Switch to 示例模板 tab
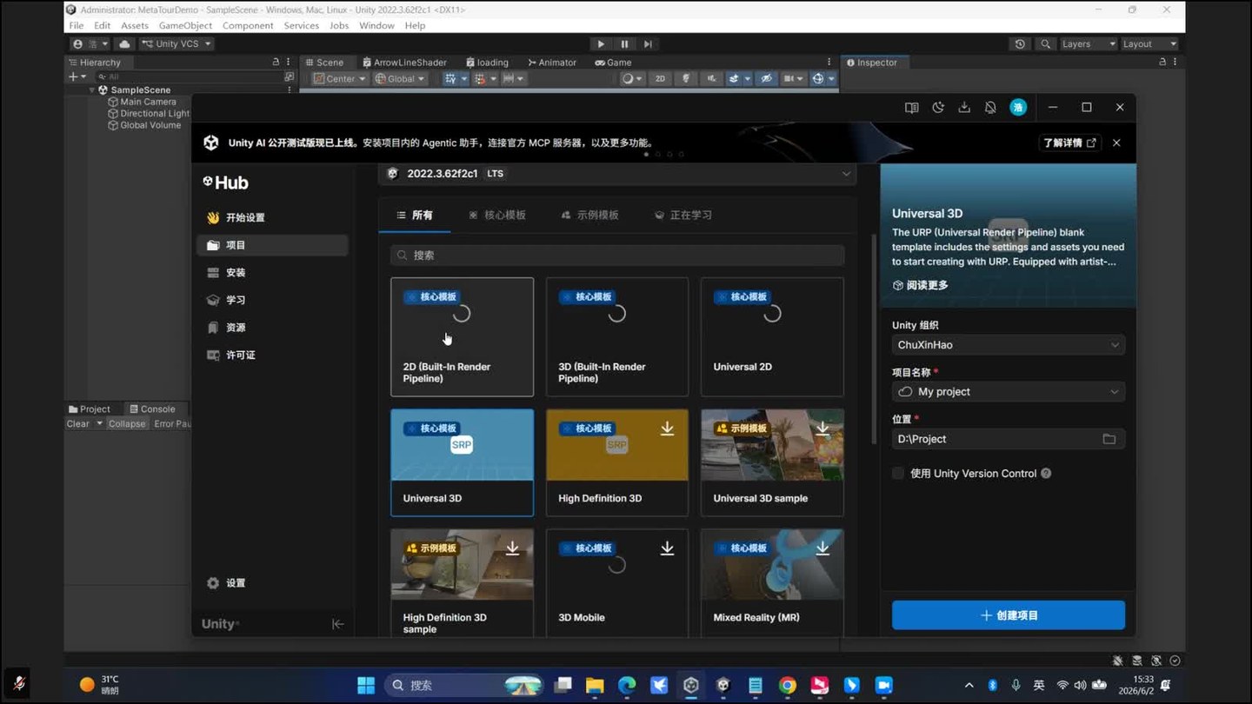This screenshot has width=1252, height=704. (589, 215)
